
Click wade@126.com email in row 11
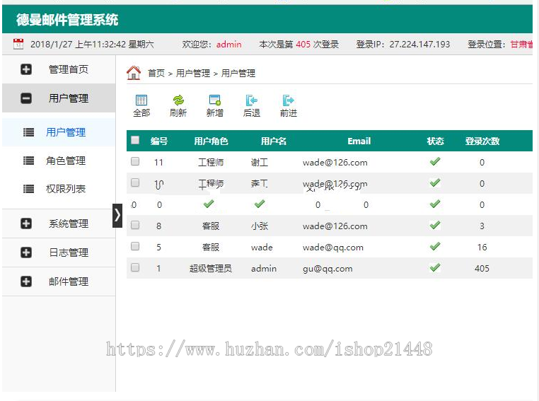point(335,163)
